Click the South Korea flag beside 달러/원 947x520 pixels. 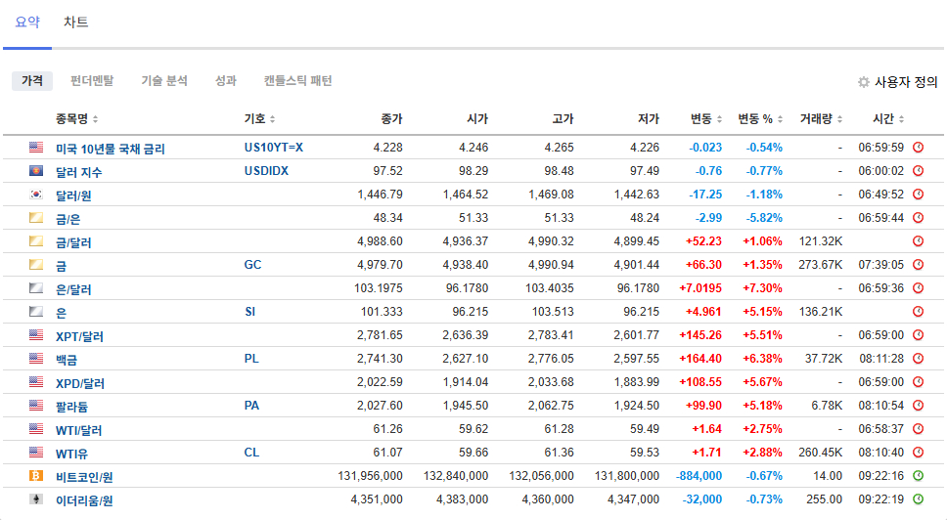(x=36, y=195)
